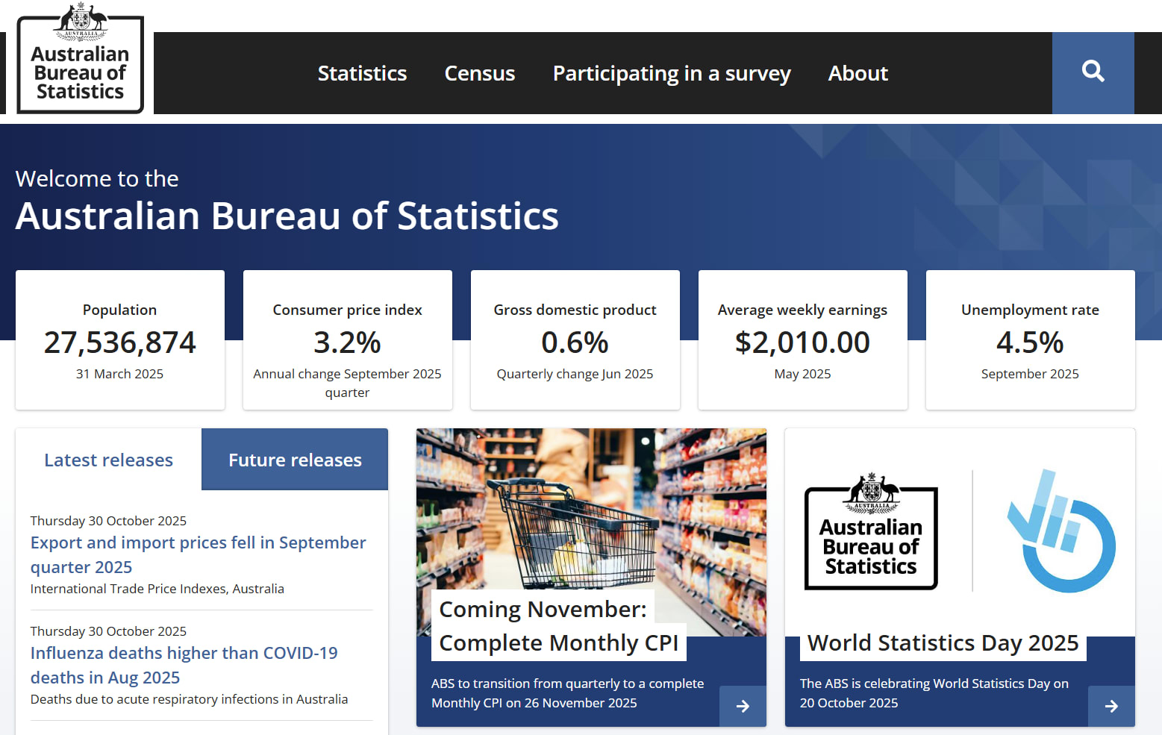This screenshot has width=1162, height=735.
Task: Click the Australian Bureau of Statistics header logo
Action: (x=80, y=59)
